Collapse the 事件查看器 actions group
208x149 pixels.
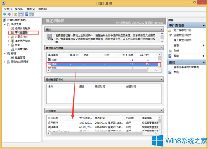tap(203, 25)
